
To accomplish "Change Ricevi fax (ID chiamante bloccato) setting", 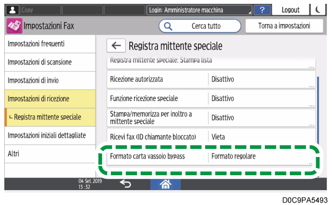I will [x=211, y=137].
